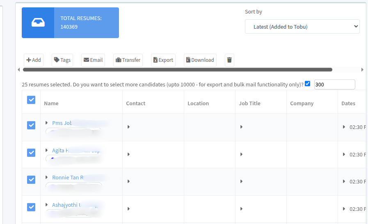Click the inbox tray icon on Total Resumes card
The height and width of the screenshot is (224, 368).
[x=38, y=23]
